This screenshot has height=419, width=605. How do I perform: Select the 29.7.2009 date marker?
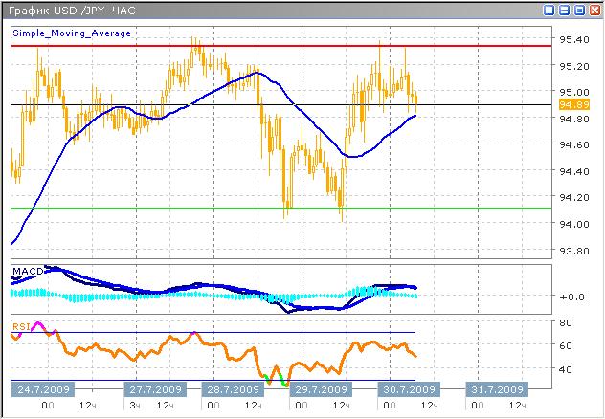(x=319, y=390)
